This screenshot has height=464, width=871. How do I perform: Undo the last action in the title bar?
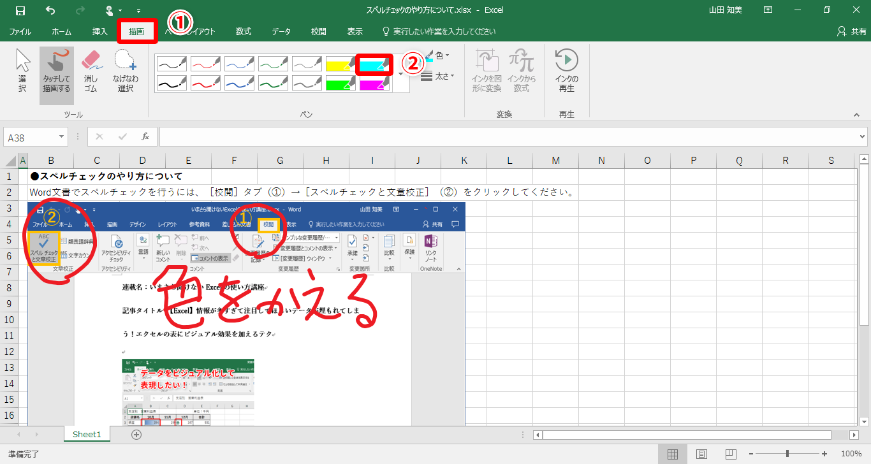50,10
